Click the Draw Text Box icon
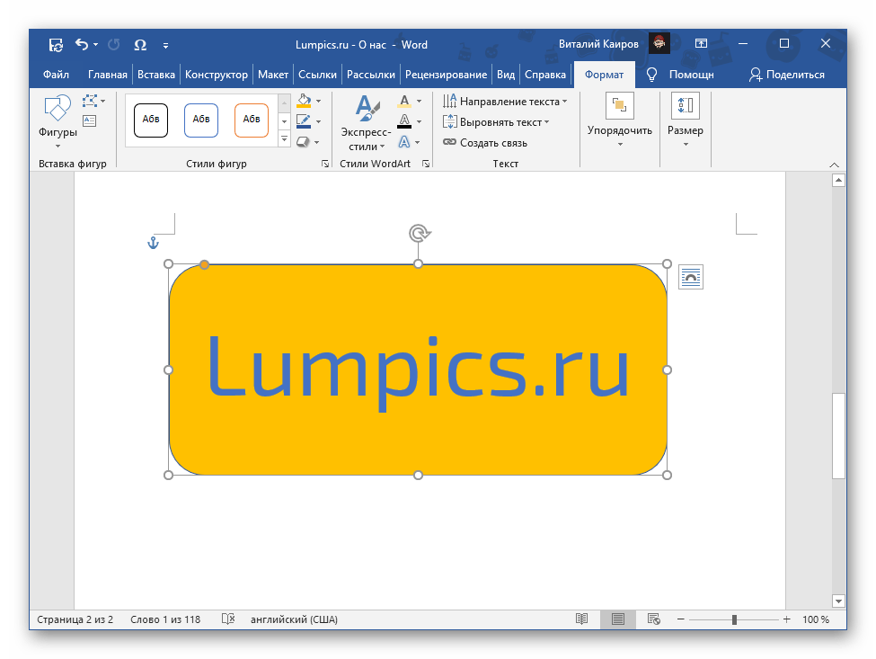 tap(89, 120)
